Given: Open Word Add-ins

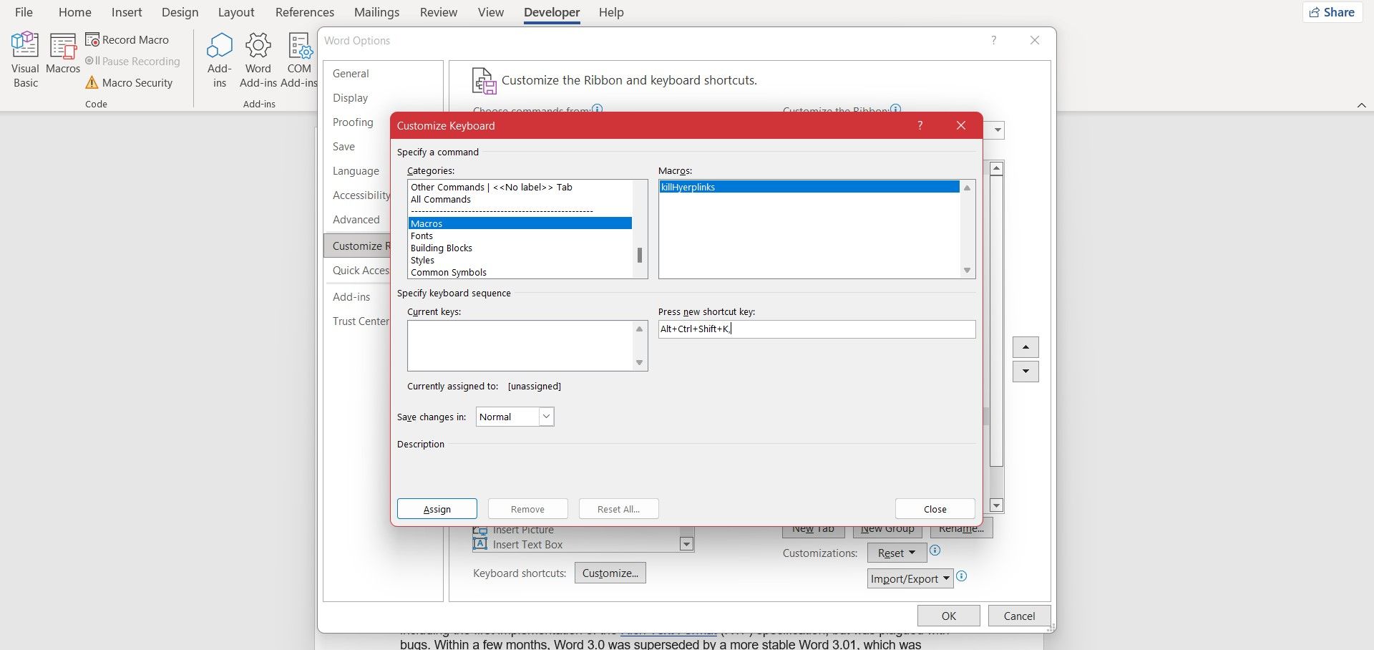Looking at the screenshot, I should click(x=258, y=60).
